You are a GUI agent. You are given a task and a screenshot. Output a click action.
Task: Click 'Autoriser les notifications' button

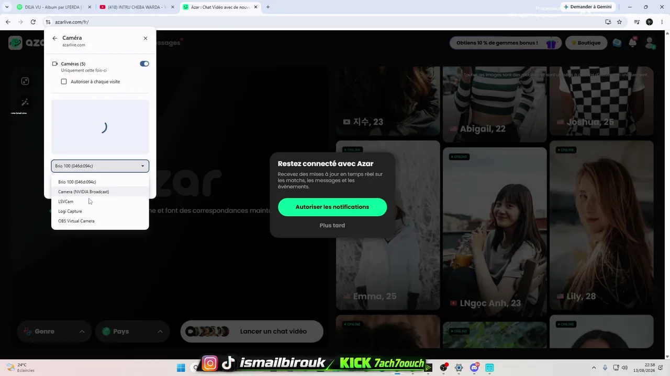click(x=332, y=207)
